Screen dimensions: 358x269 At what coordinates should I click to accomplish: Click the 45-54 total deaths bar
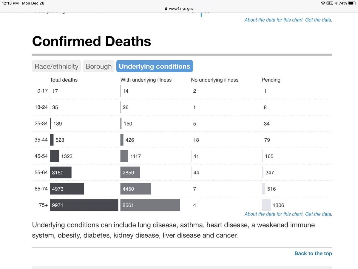tap(54, 156)
